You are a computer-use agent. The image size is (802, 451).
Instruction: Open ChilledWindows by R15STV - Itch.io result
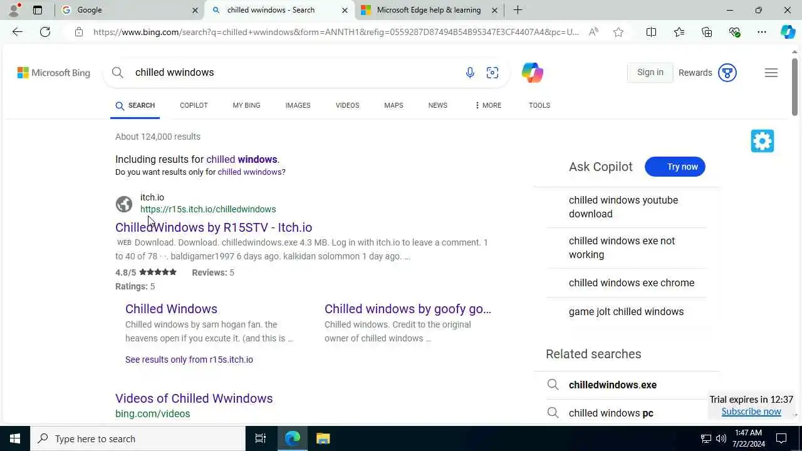214,227
